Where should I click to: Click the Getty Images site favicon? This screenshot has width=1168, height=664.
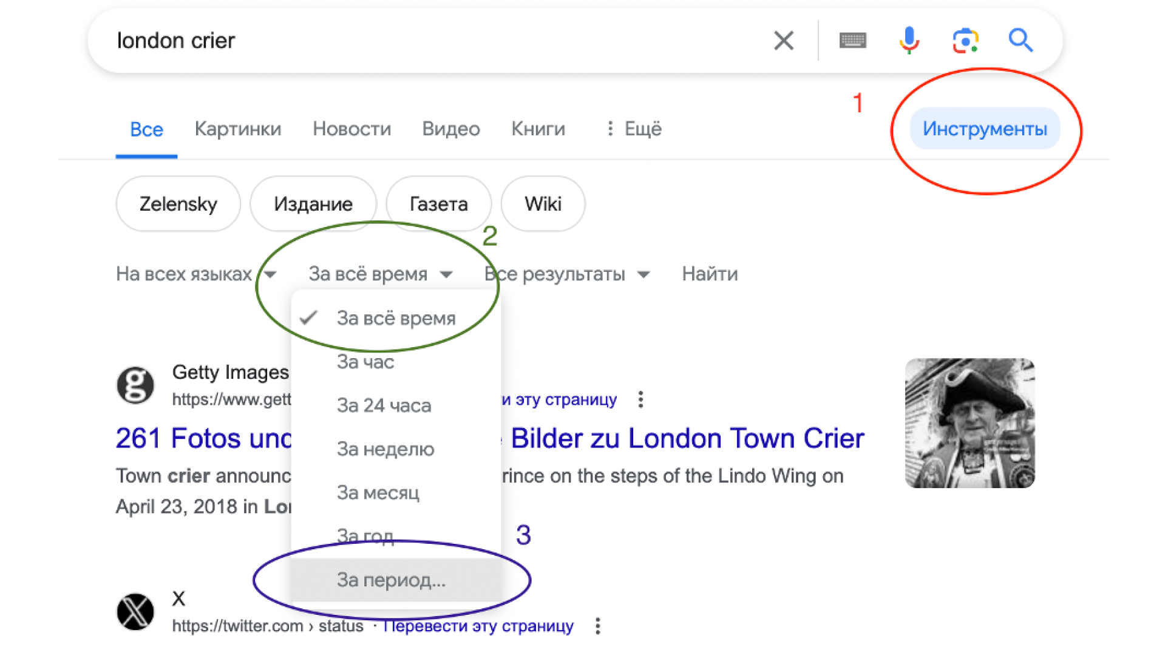(x=135, y=385)
